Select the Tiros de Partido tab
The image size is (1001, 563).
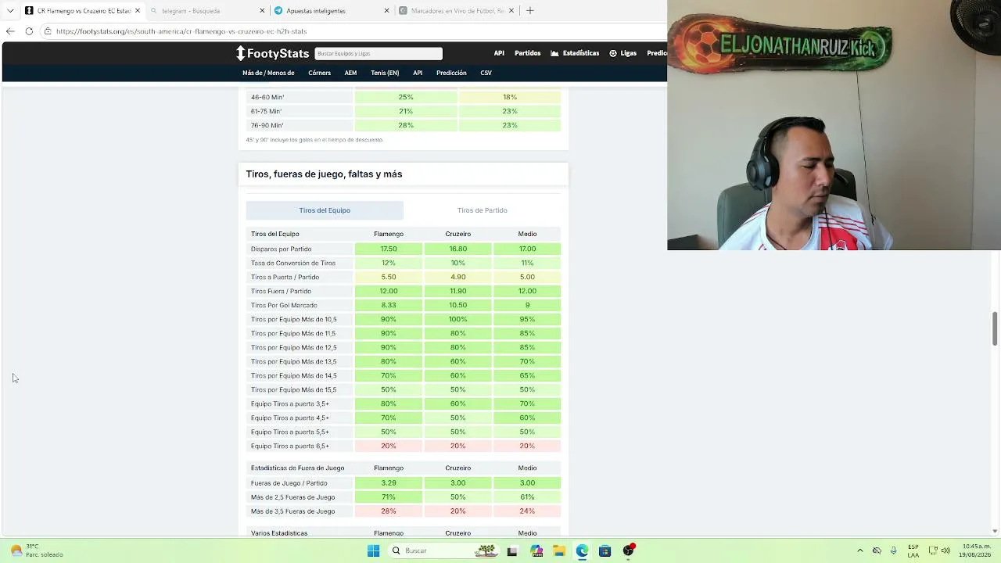click(483, 210)
